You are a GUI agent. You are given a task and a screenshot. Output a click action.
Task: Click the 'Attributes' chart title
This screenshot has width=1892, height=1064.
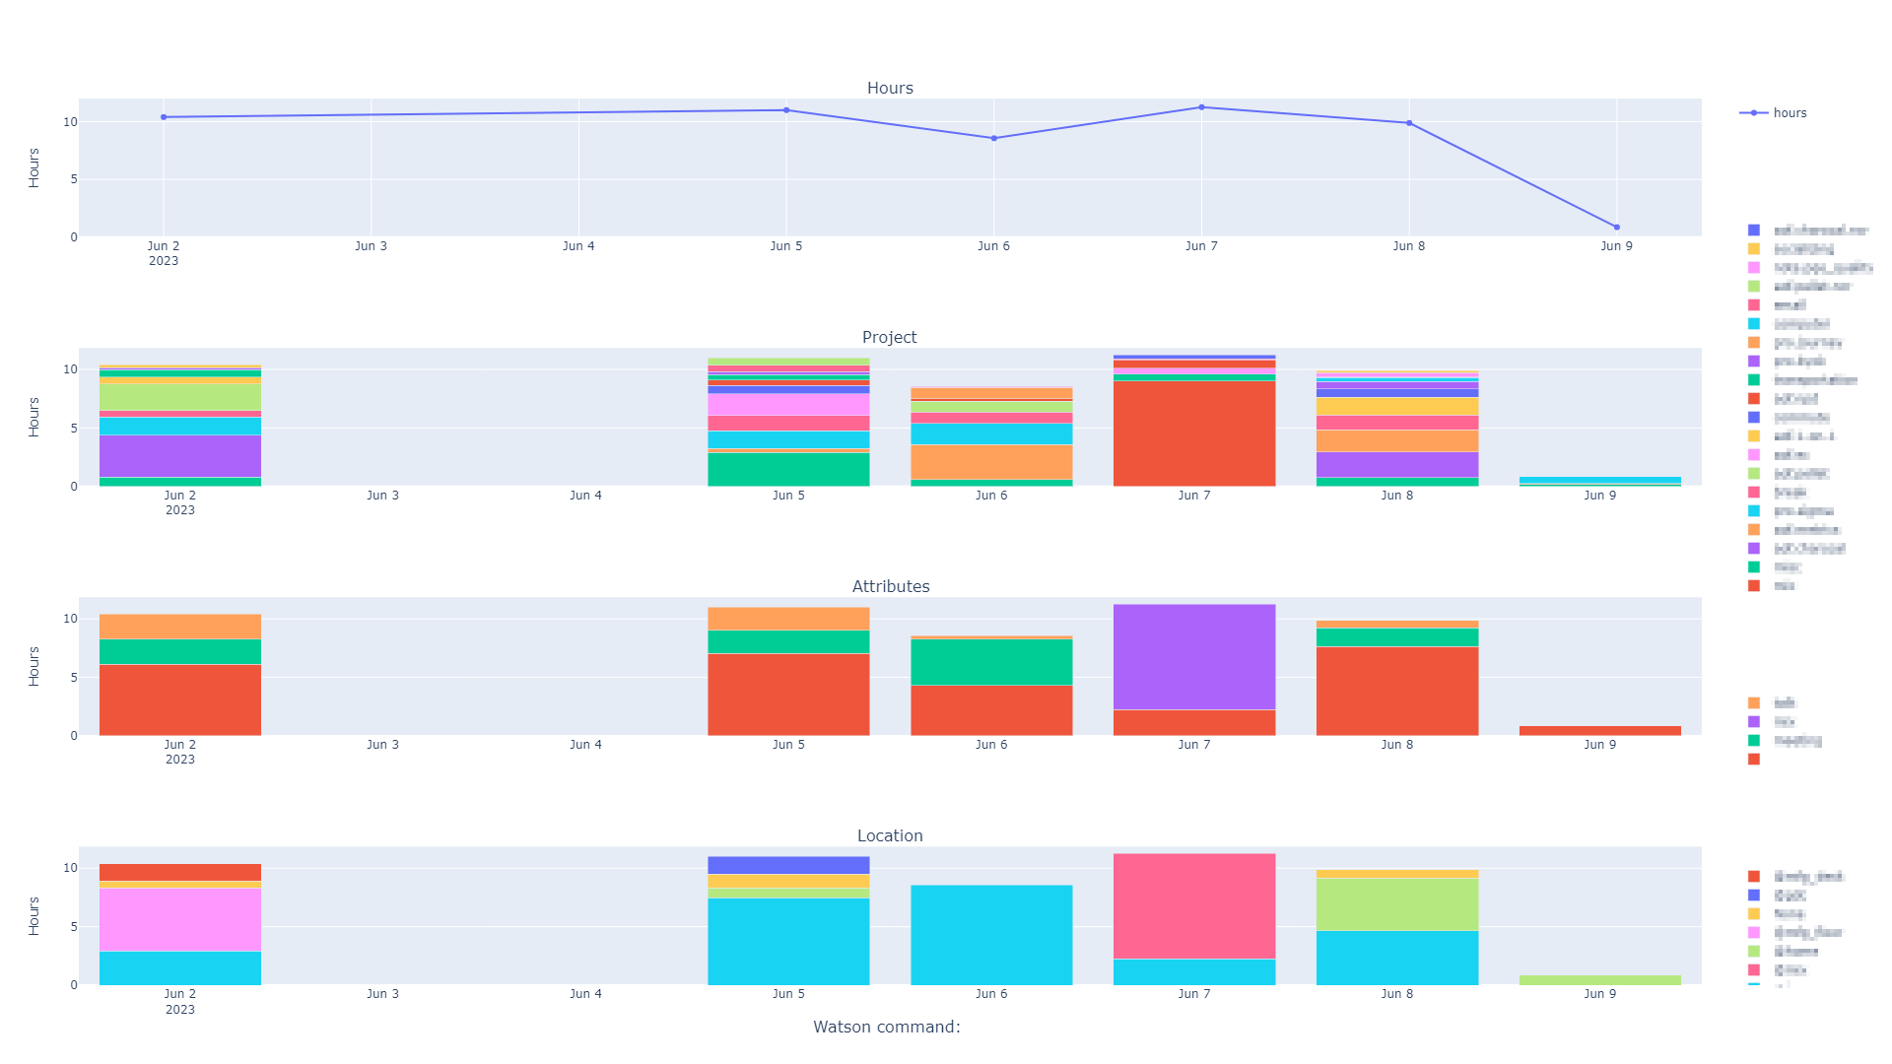point(891,586)
